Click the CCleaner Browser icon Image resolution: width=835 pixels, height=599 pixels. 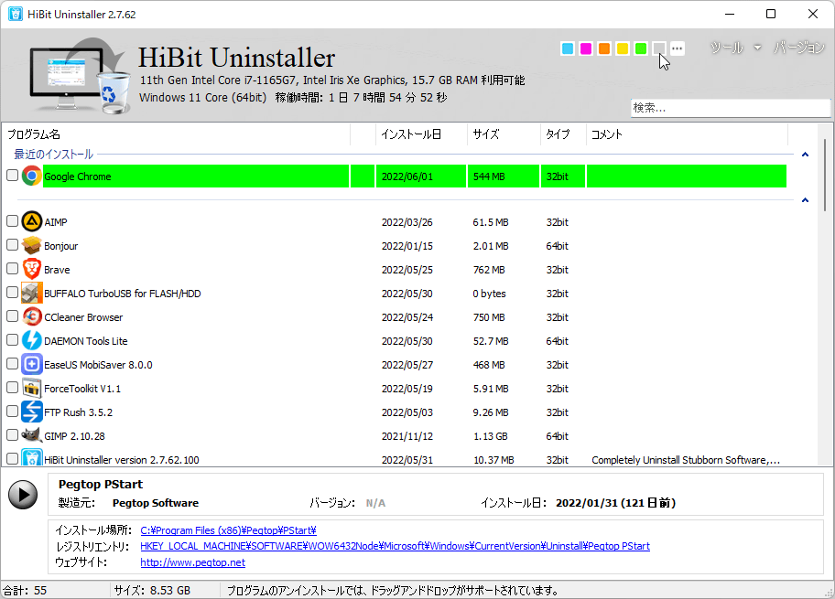[31, 317]
